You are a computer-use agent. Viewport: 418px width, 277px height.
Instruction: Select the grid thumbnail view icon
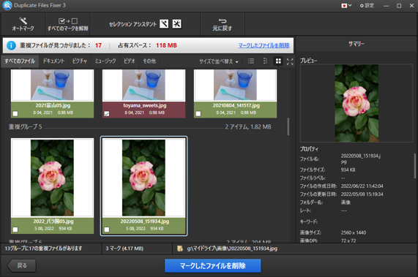pos(278,61)
